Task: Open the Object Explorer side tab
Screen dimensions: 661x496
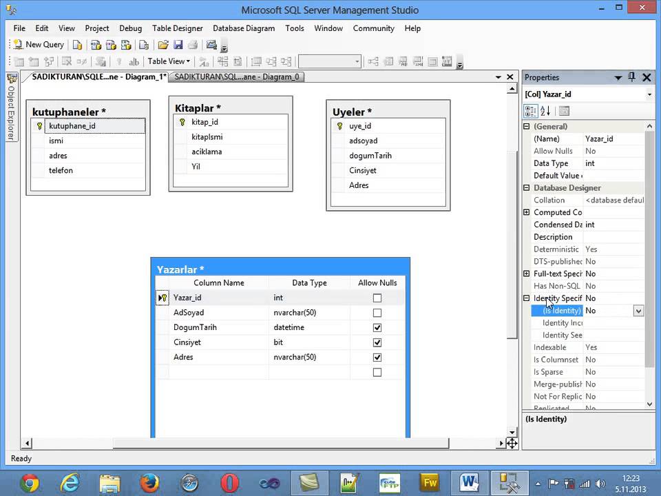Action: [12, 107]
